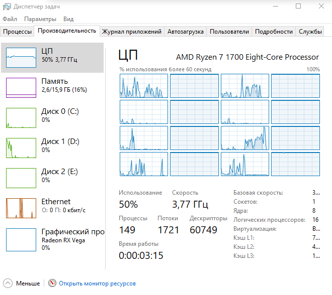Open Диск 0 (C:) performance graph
The height and width of the screenshot is (295, 332).
(21, 118)
